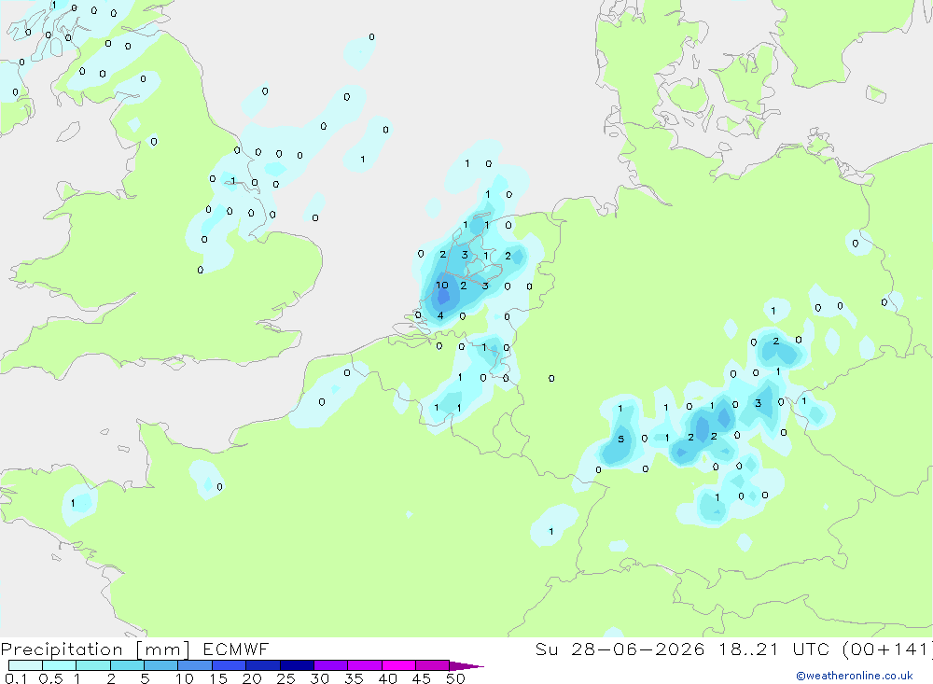
Task: Click the '(00+141)' forecast offset text
Action: pyautogui.click(x=886, y=649)
